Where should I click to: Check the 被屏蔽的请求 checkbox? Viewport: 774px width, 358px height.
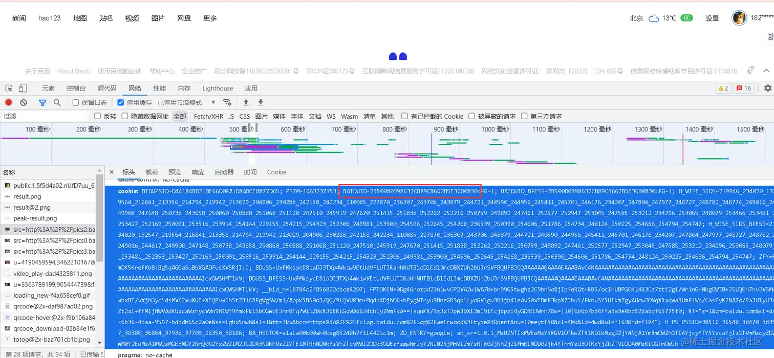click(472, 116)
